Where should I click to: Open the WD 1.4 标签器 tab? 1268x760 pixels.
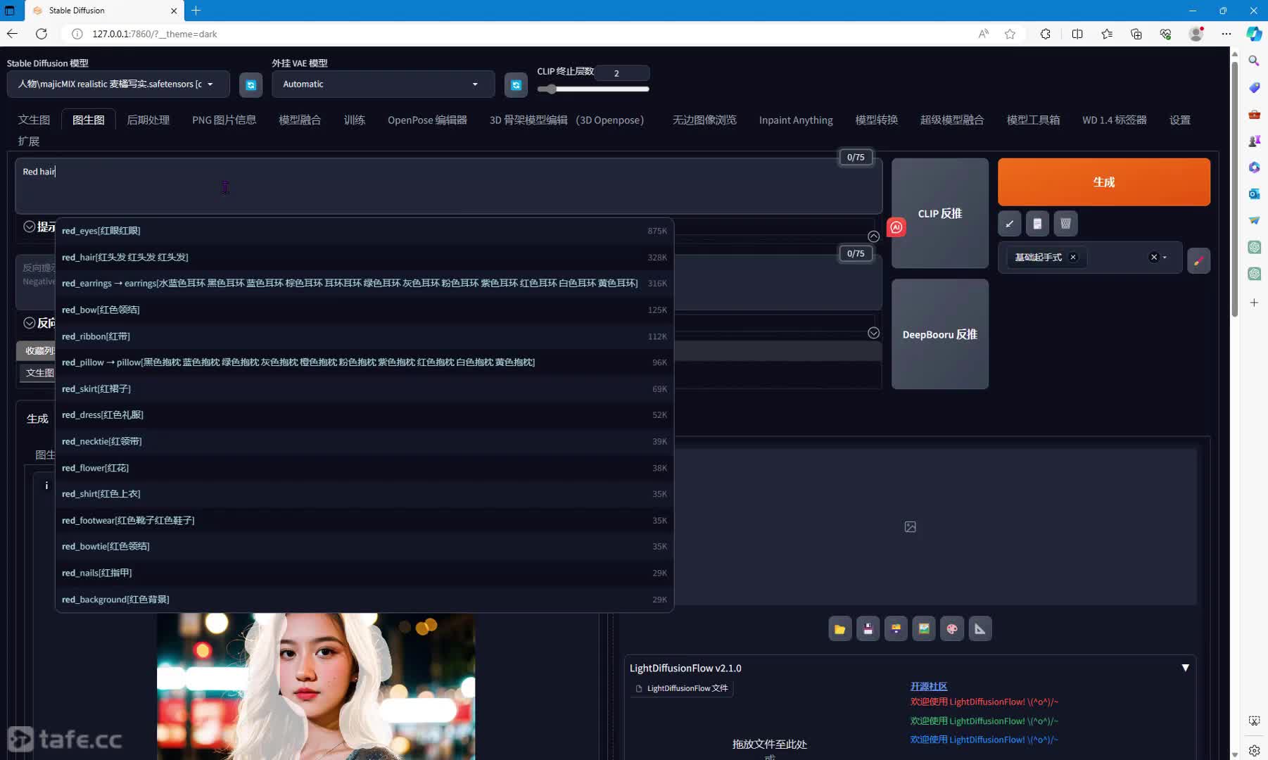[x=1115, y=120]
